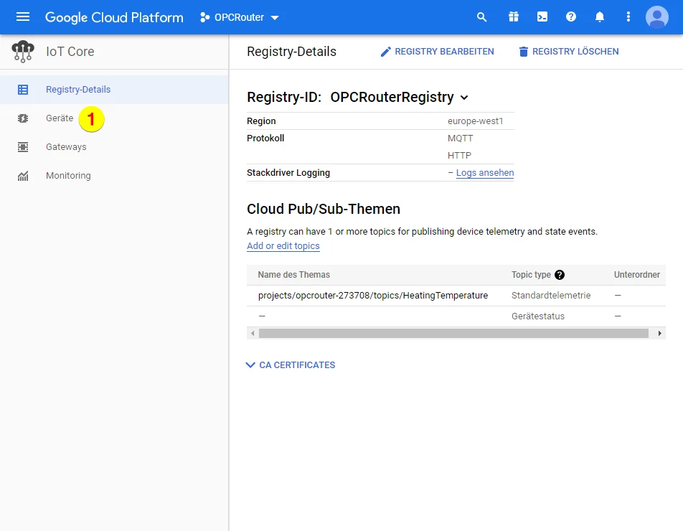Click the table's scroll left arrow

pos(253,333)
